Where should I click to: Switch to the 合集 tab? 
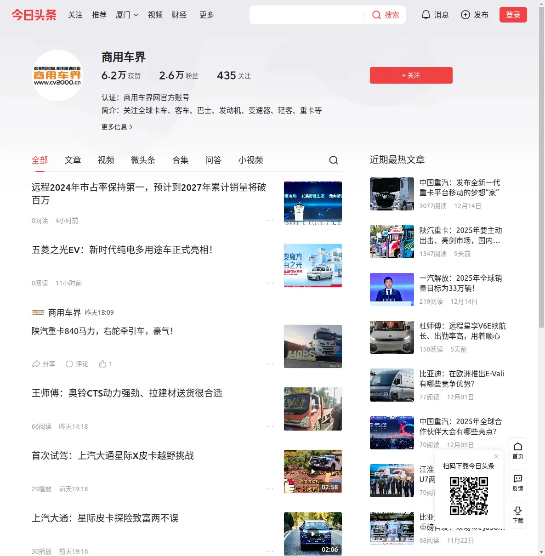pyautogui.click(x=181, y=160)
